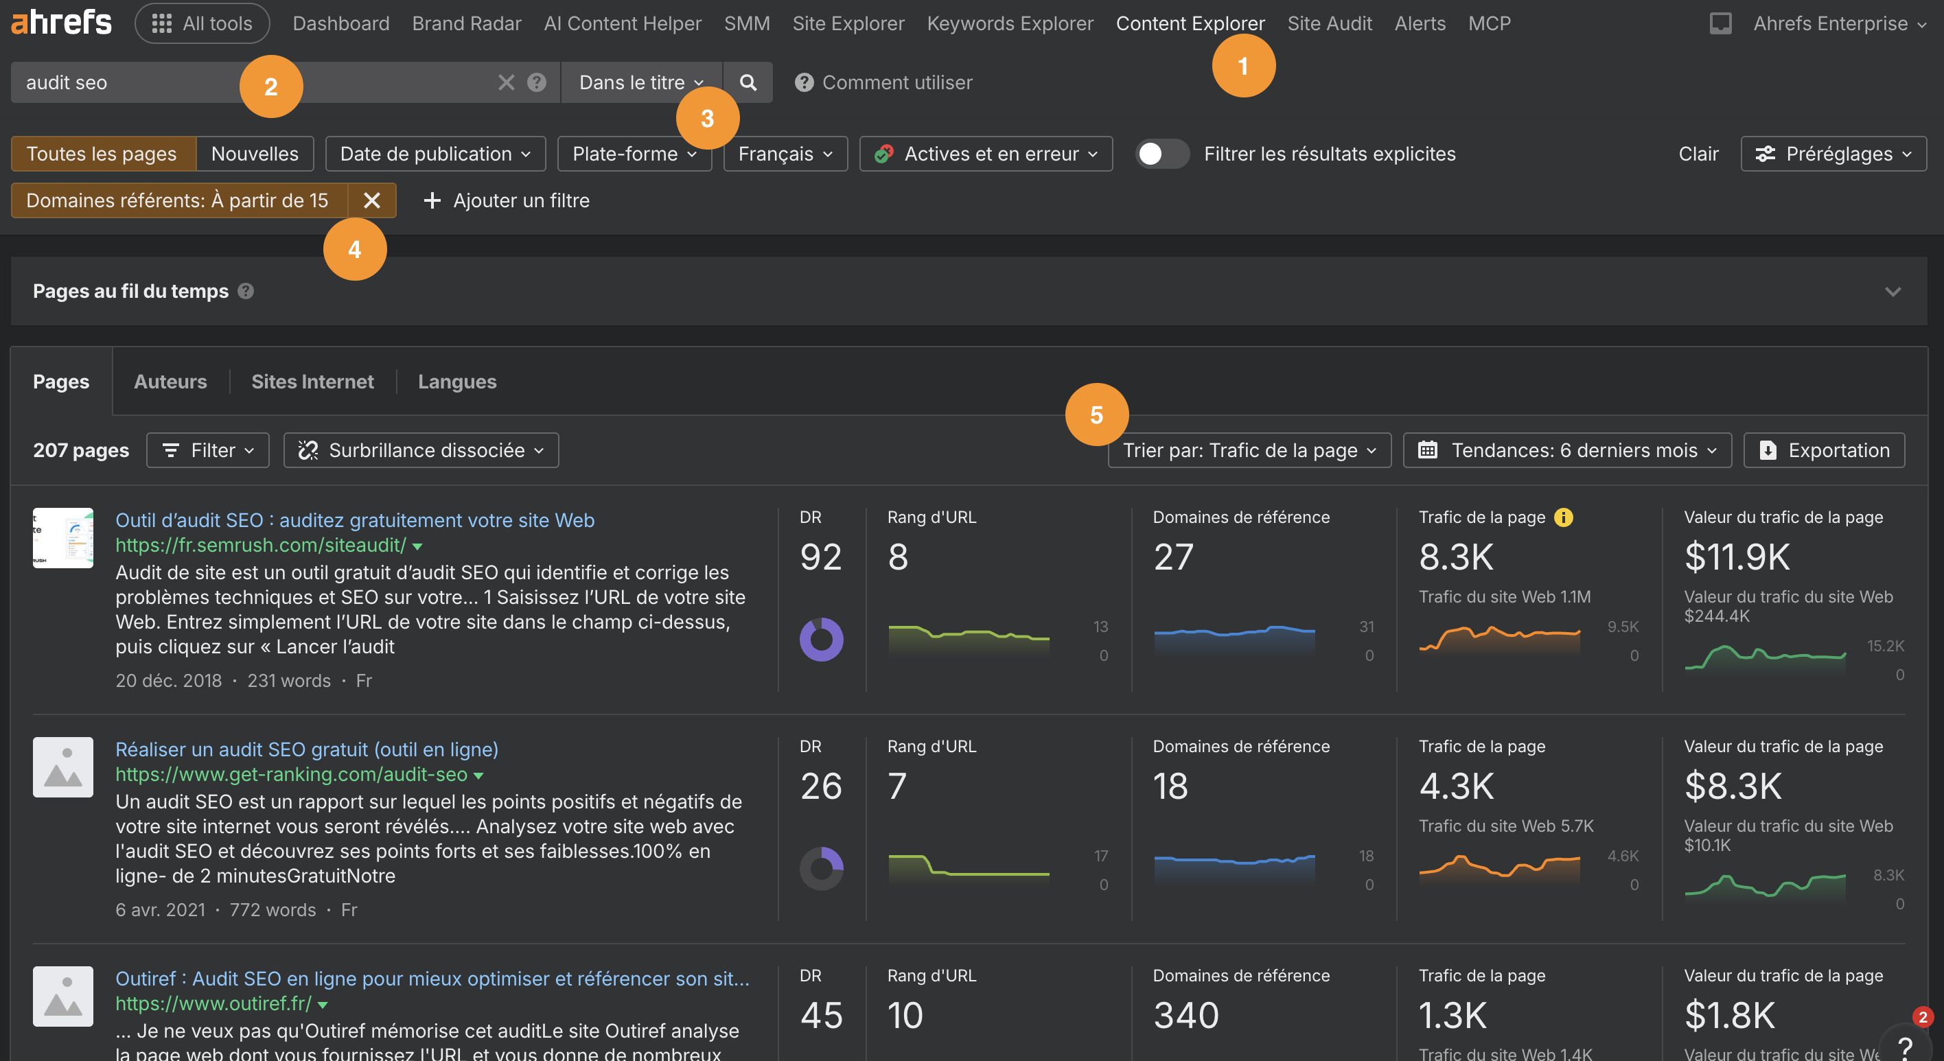
Task: Click the Ahrefs logo
Action: click(60, 23)
